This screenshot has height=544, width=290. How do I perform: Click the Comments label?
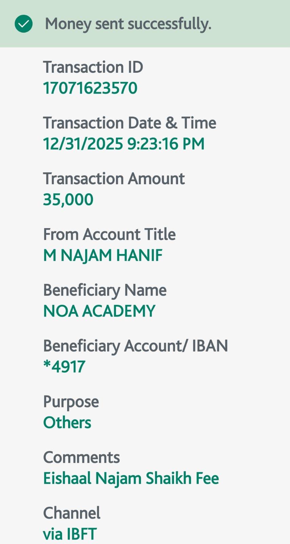point(81,457)
